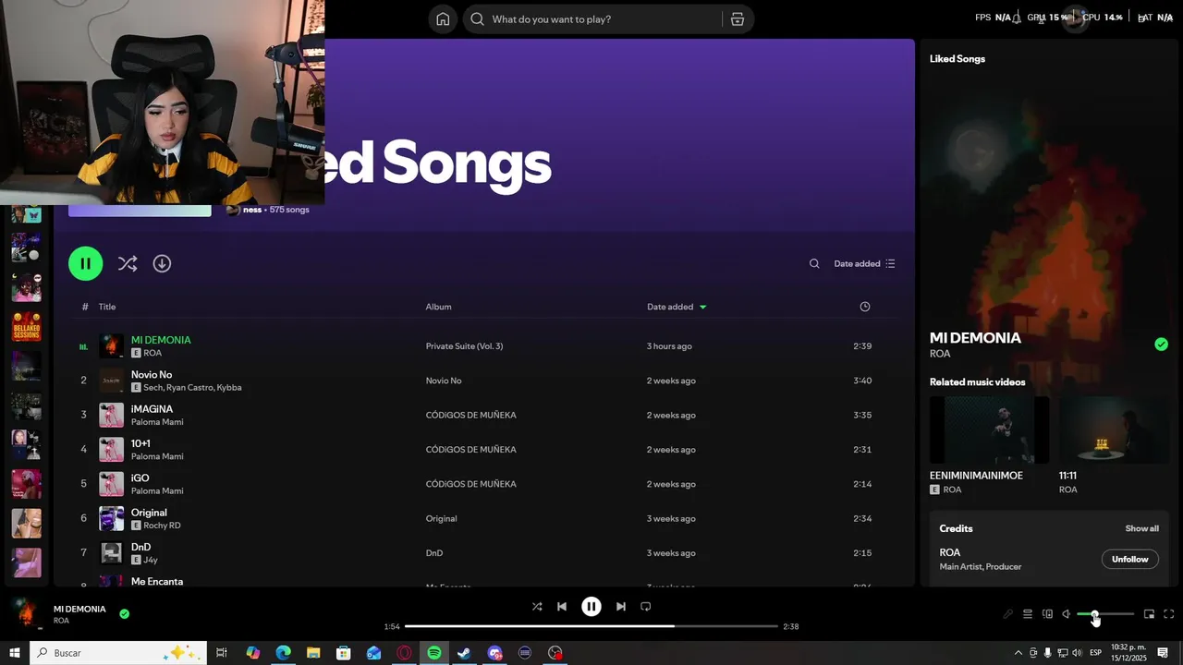Show hidden system tray icons
Image resolution: width=1183 pixels, height=665 pixels.
pos(1018,653)
